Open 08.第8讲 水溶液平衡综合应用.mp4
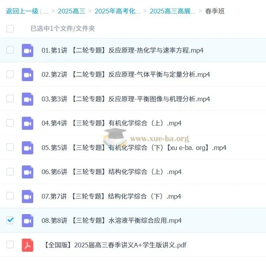The height and width of the screenshot is (262, 266). click(x=111, y=220)
